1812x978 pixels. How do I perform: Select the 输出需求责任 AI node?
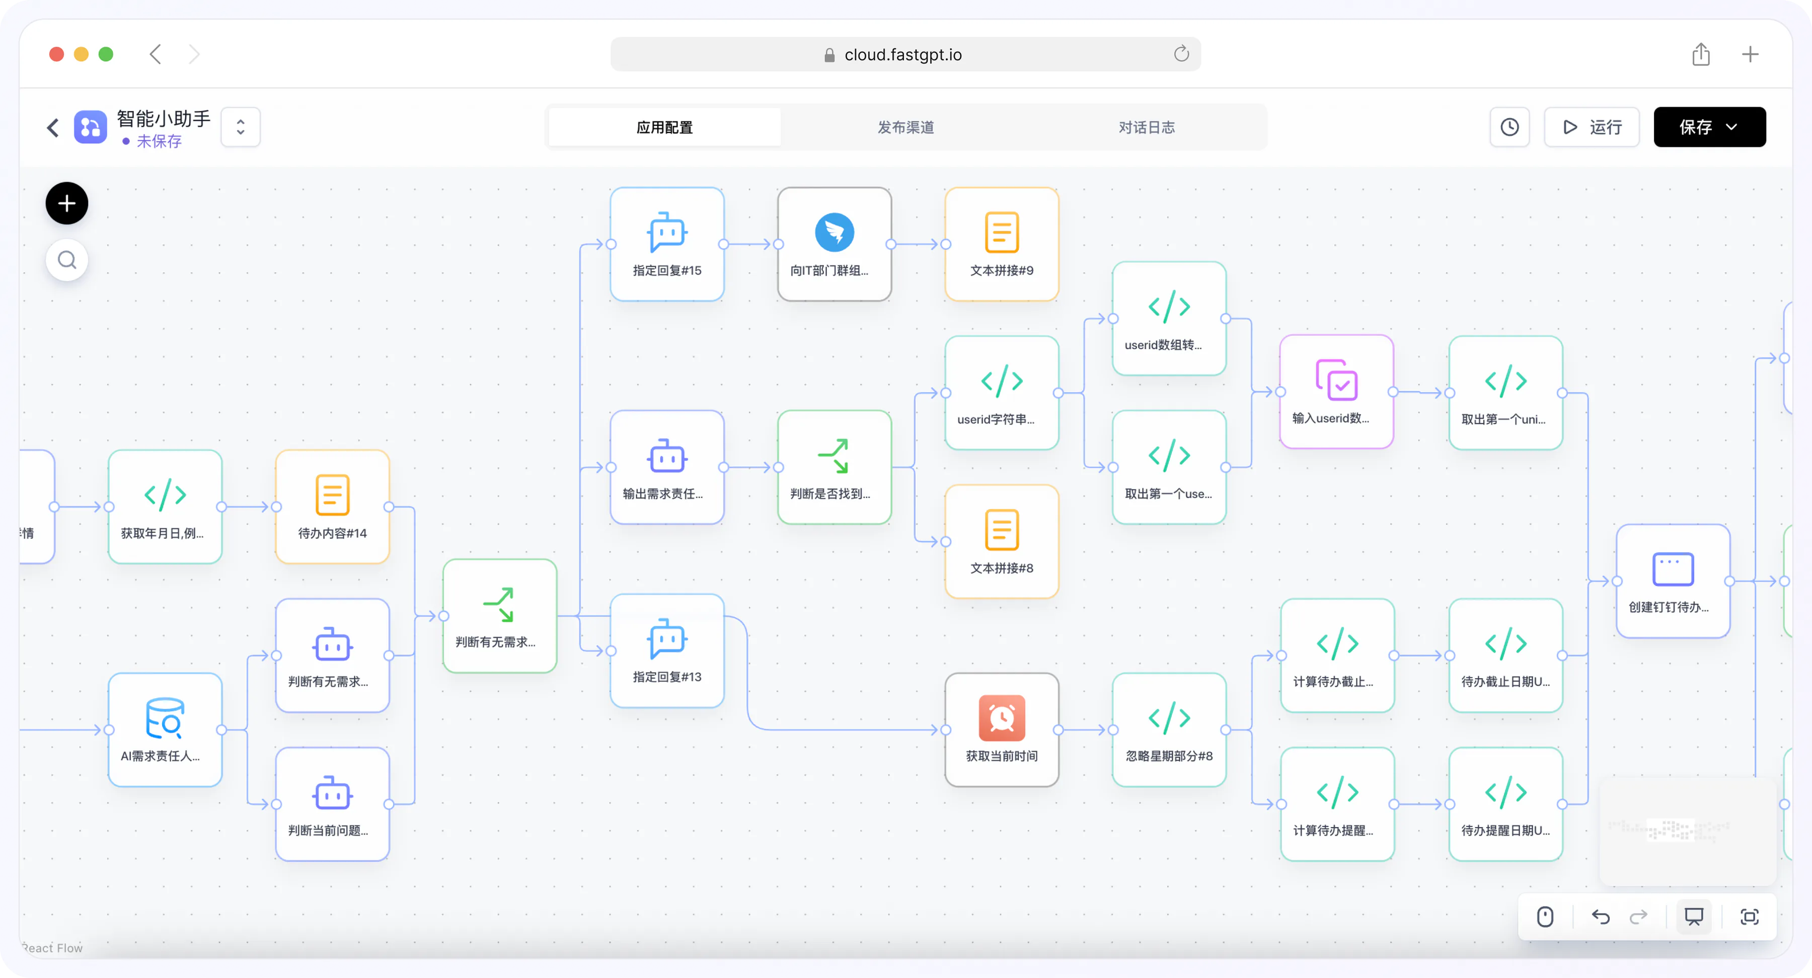pos(667,467)
